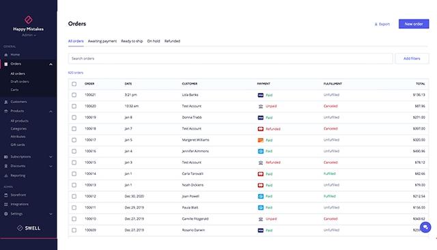Select checkbox for order 100618

pos(74,129)
